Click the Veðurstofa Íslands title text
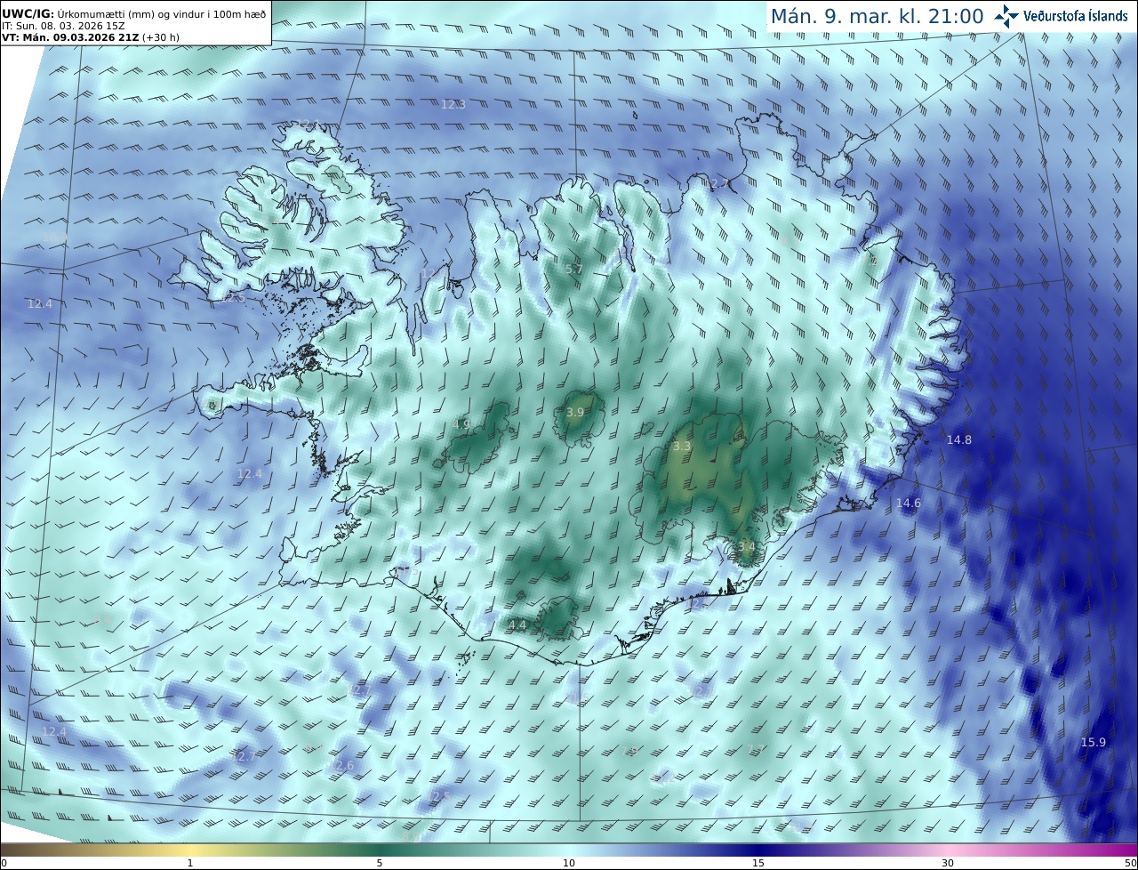This screenshot has width=1138, height=870. (x=1076, y=17)
